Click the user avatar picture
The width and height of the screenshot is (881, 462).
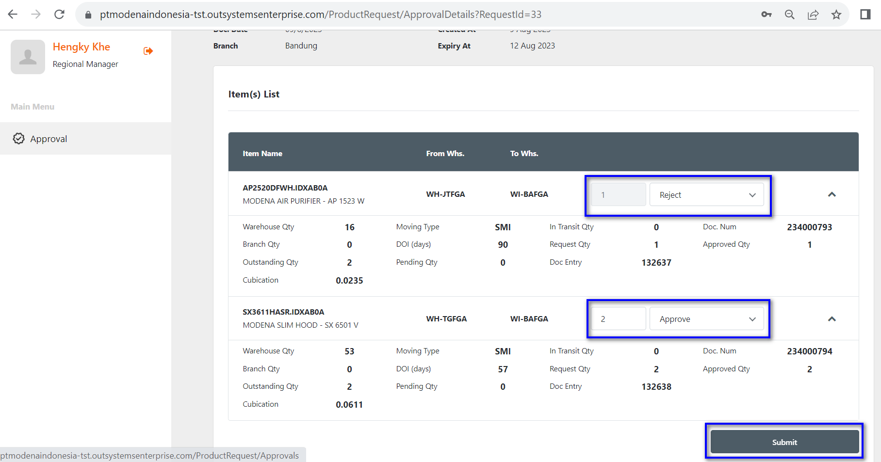pyautogui.click(x=28, y=57)
